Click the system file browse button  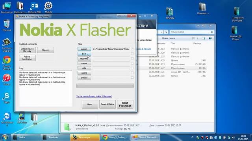tap(84, 49)
